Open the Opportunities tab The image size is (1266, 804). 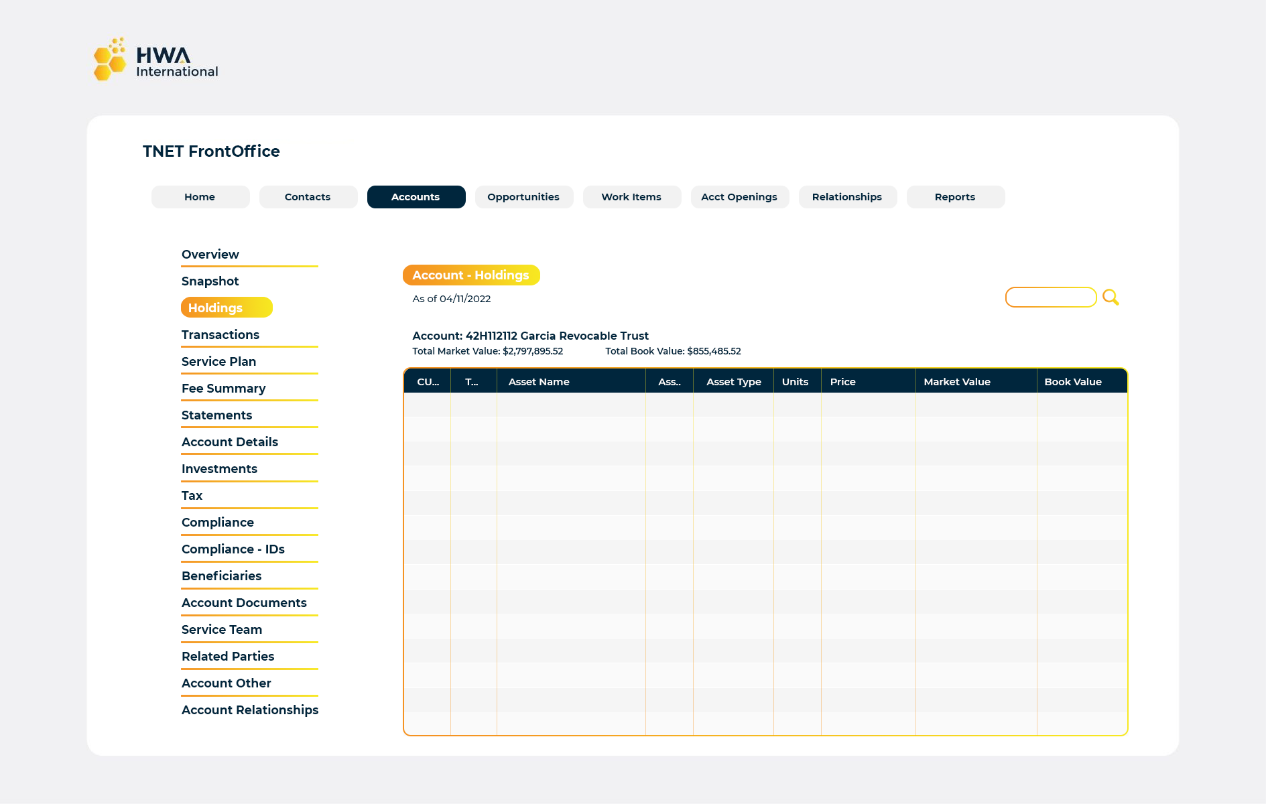point(523,196)
